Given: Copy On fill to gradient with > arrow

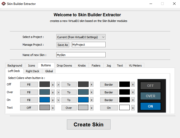Looking at the screenshot, I should click(x=58, y=100).
